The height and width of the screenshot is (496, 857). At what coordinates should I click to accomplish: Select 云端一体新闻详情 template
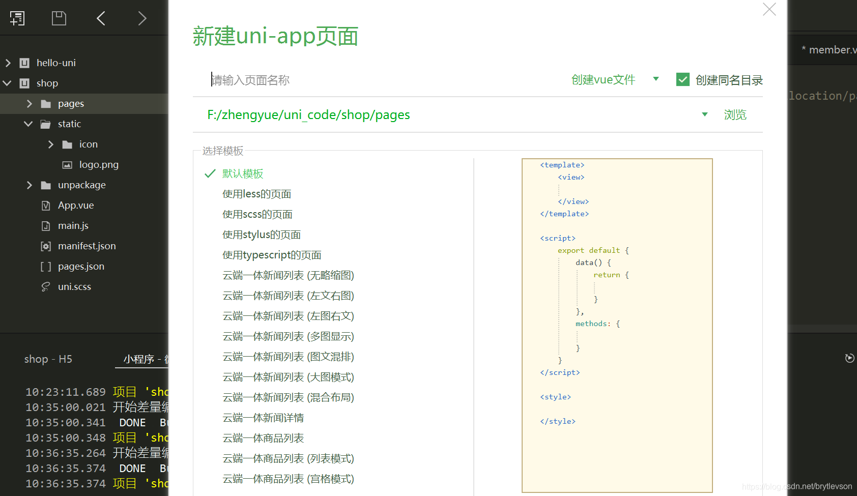click(x=263, y=418)
